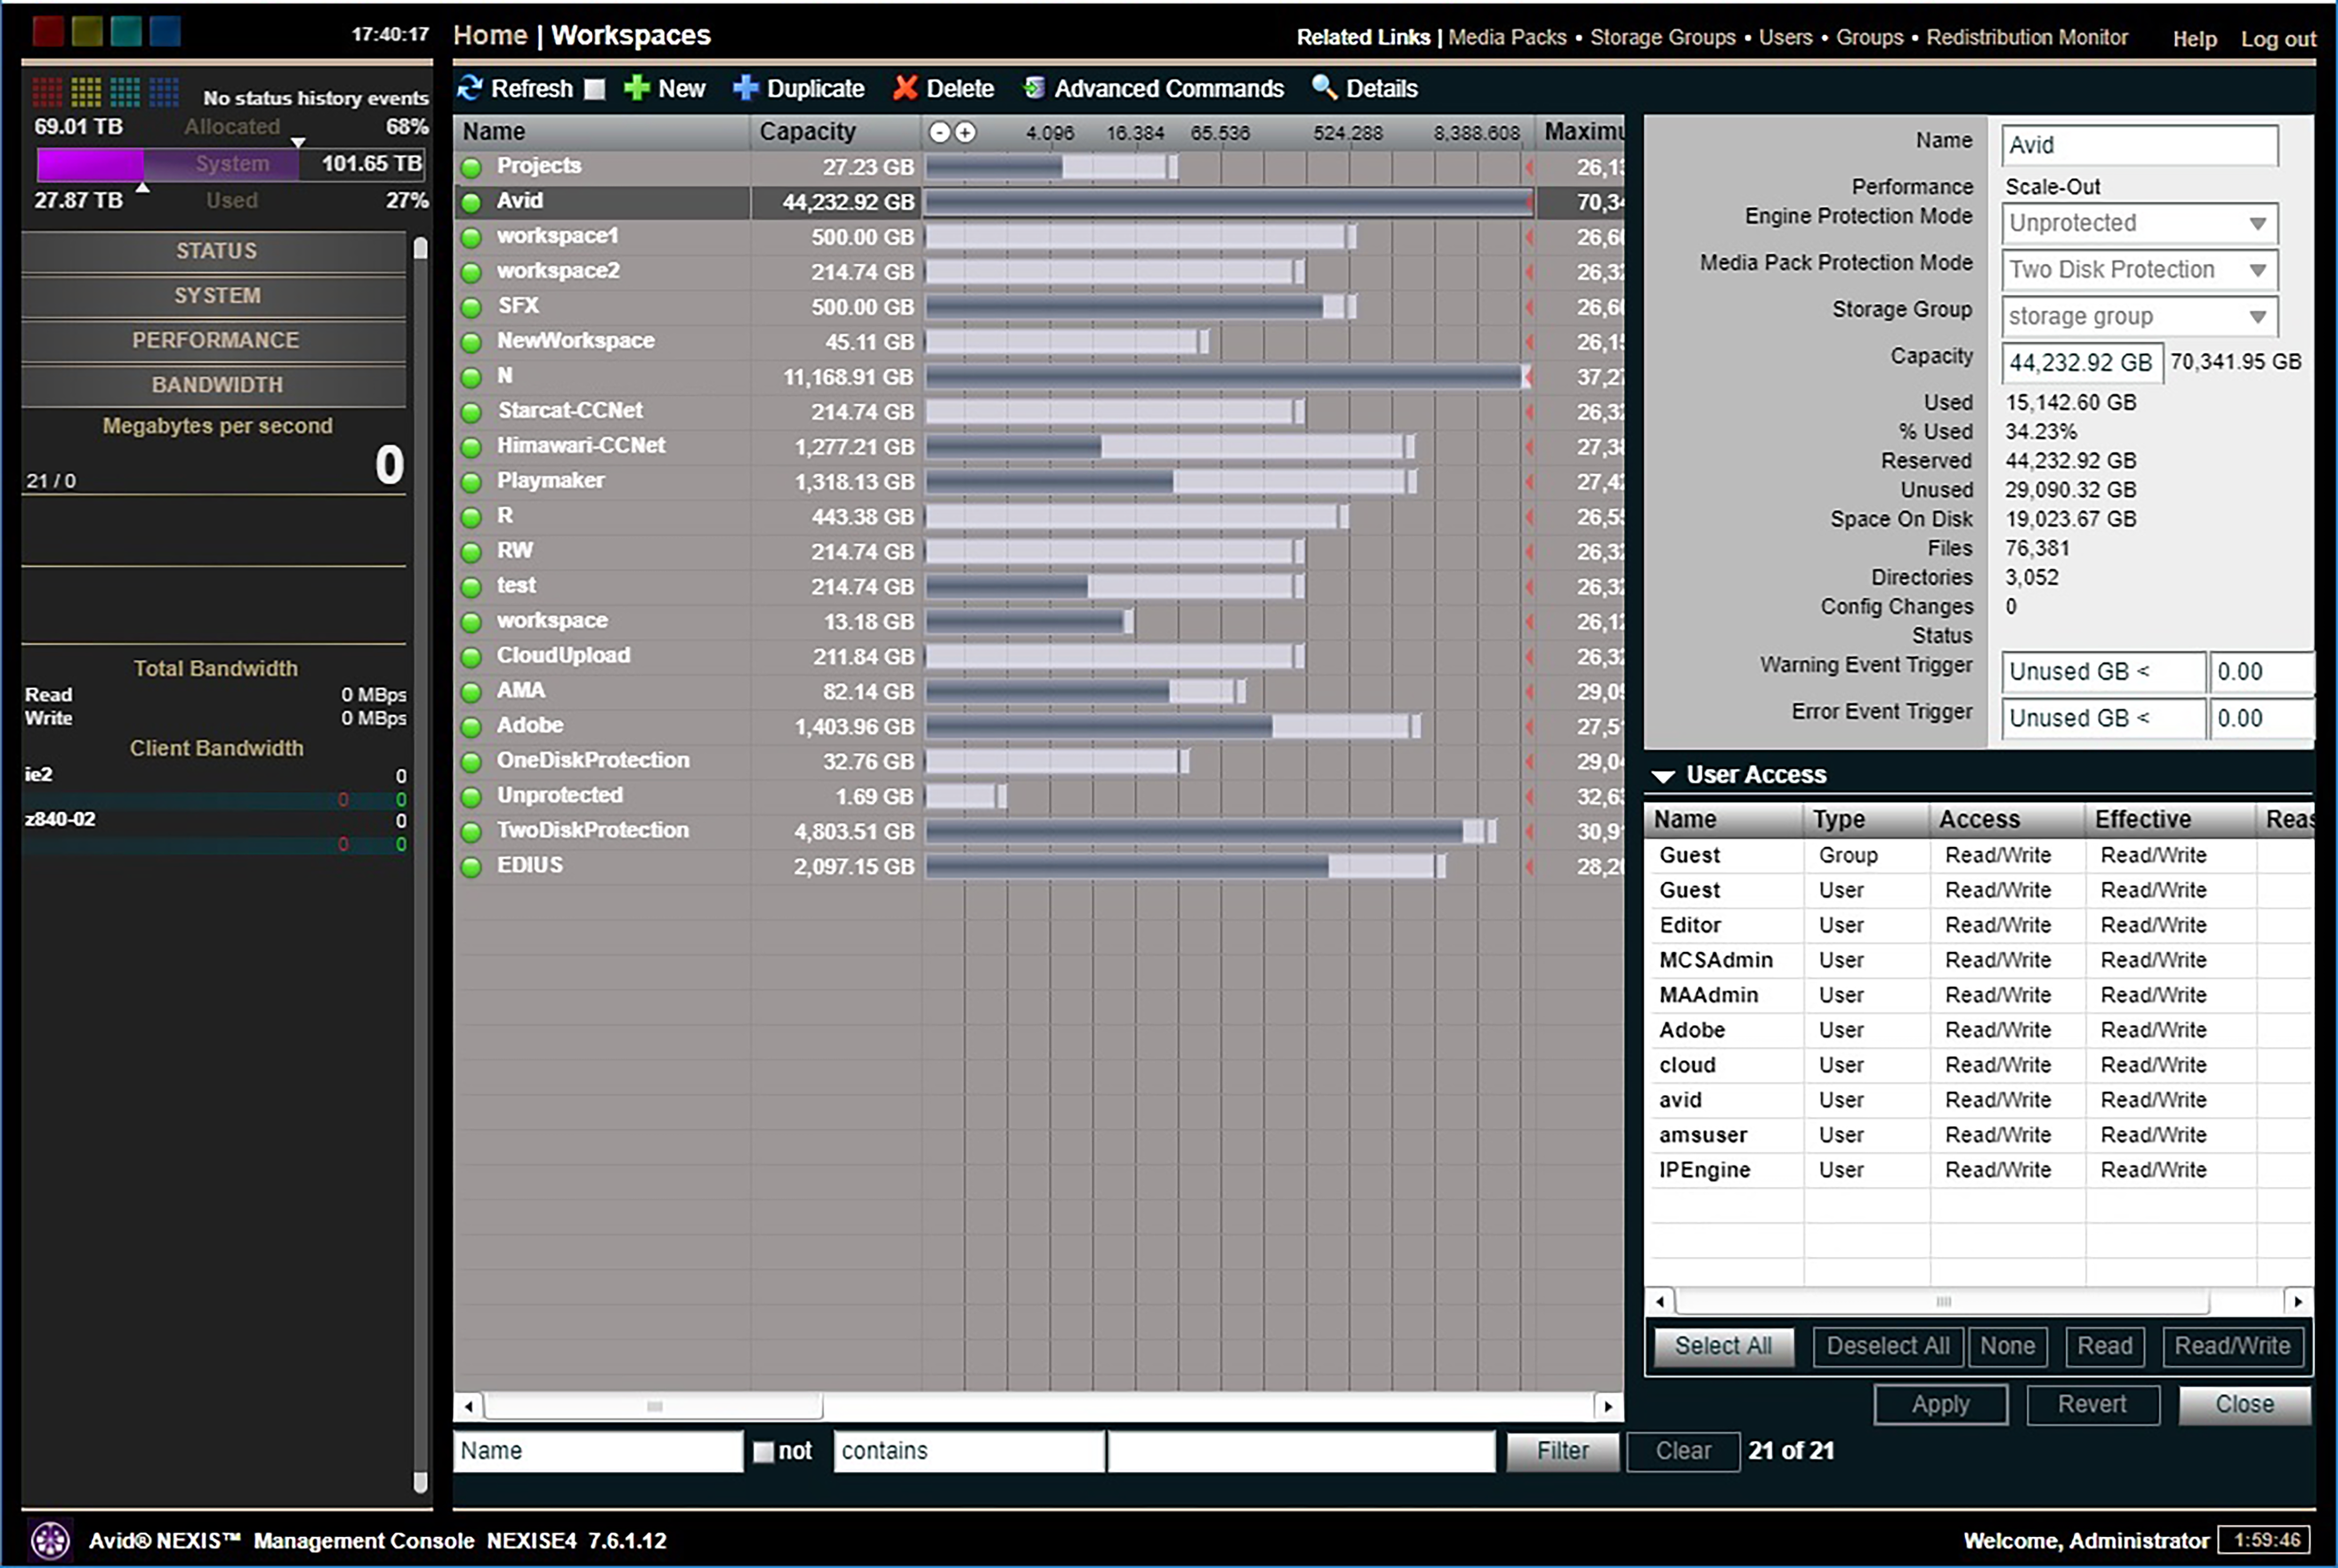
Task: Click the blue status square icon
Action: click(x=165, y=31)
